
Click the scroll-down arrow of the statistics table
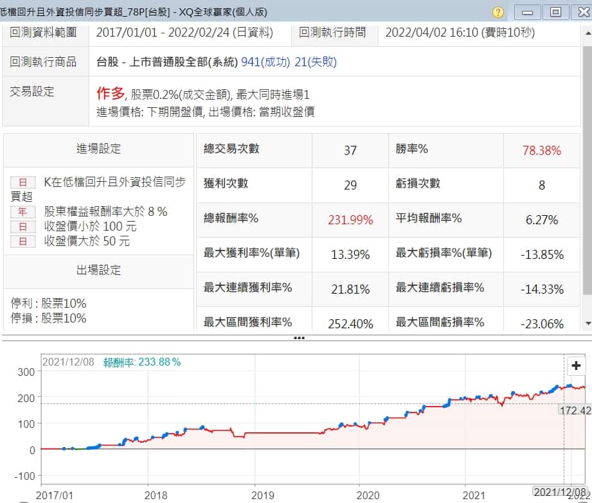click(x=586, y=323)
